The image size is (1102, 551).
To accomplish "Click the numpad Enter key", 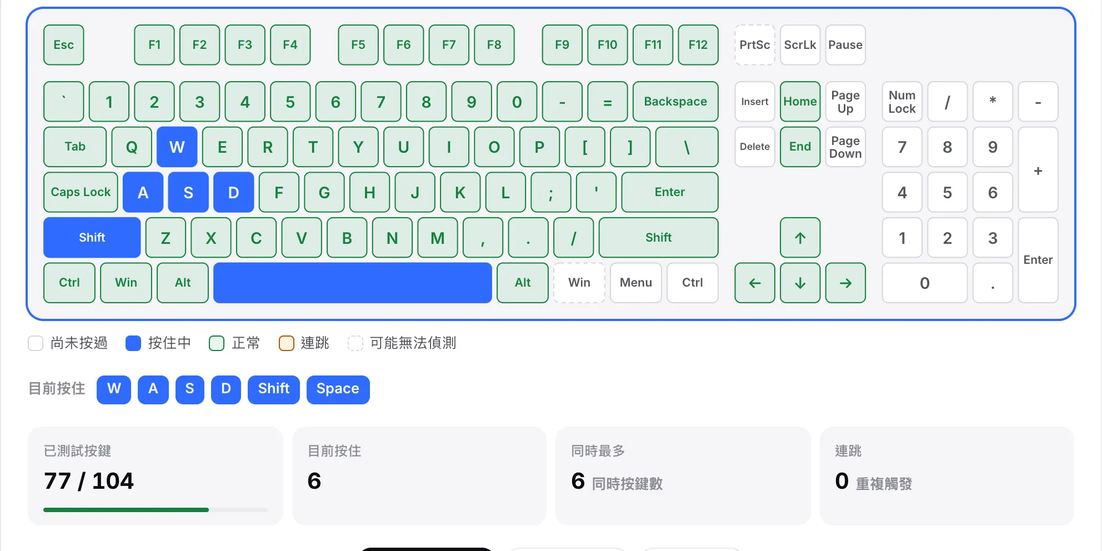I will (x=1038, y=260).
